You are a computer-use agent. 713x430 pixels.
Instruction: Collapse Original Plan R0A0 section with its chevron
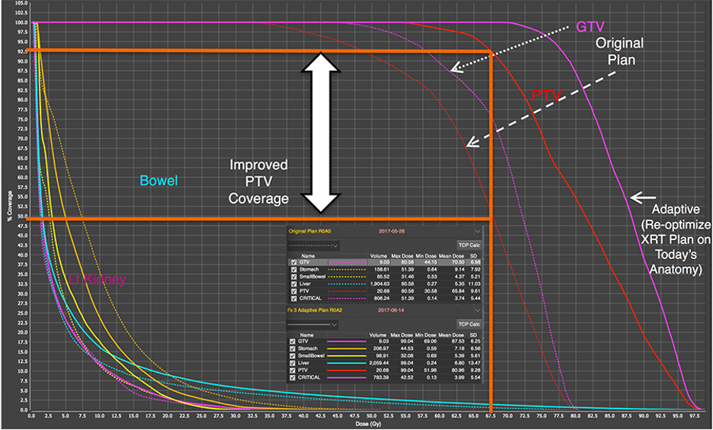pos(477,232)
